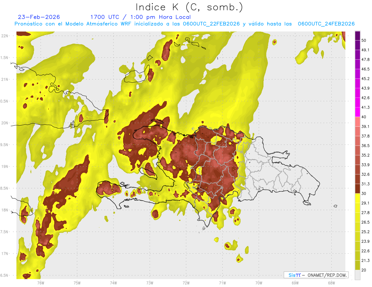Click the '29.1' color scale value
372x287 pixels.
pos(365,203)
